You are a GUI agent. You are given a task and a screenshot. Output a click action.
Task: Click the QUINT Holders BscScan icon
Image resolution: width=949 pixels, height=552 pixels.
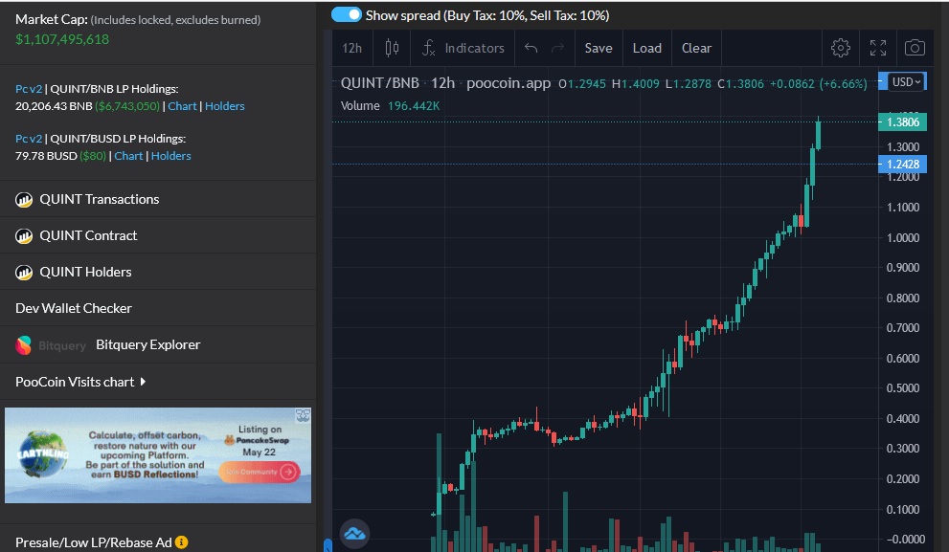pos(24,272)
